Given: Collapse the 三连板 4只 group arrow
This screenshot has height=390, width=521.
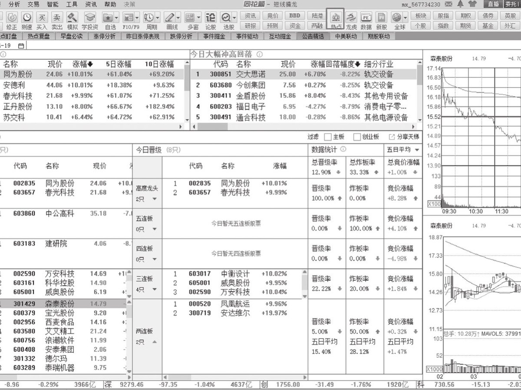Looking at the screenshot, I should pos(154,289).
